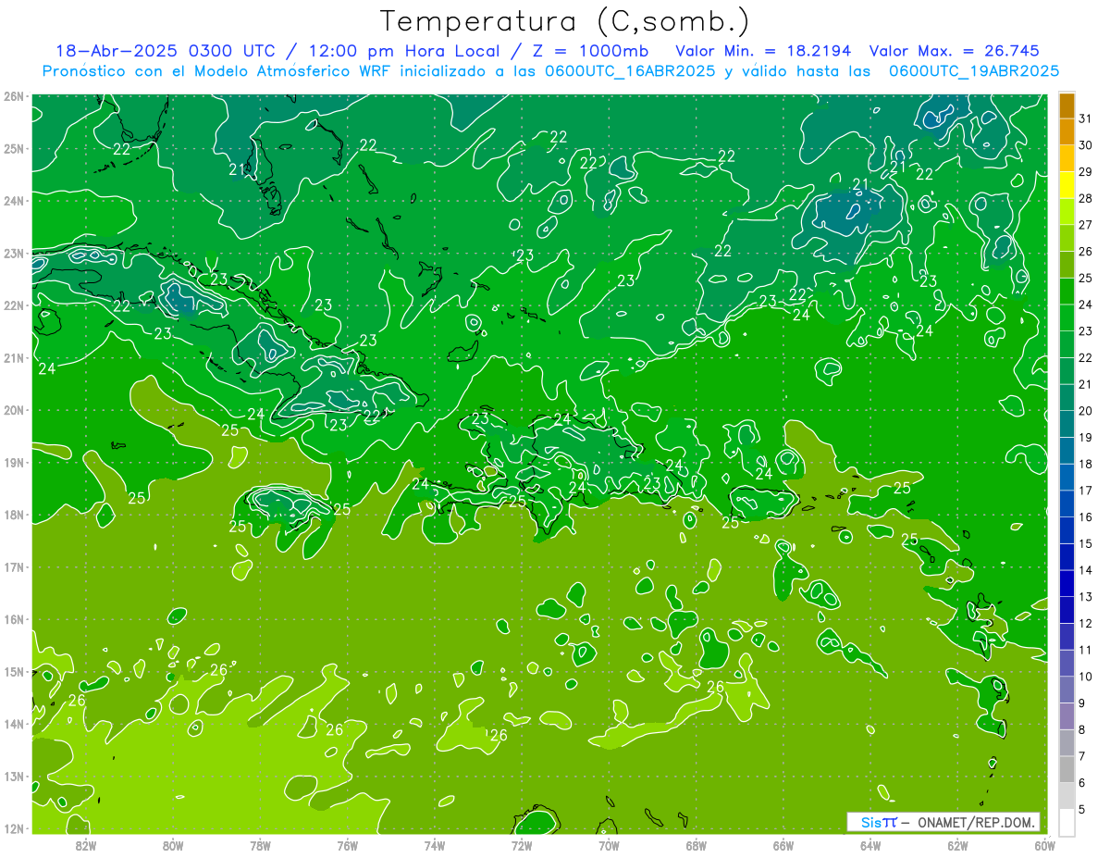This screenshot has width=1110, height=858.
Task: Click the latitude axis label '26N'
Action: point(13,96)
